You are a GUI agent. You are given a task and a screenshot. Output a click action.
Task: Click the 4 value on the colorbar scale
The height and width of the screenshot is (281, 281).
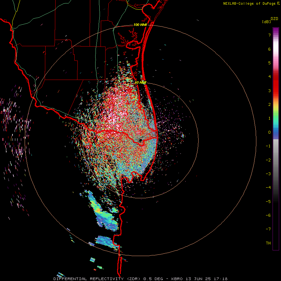(x=269, y=77)
